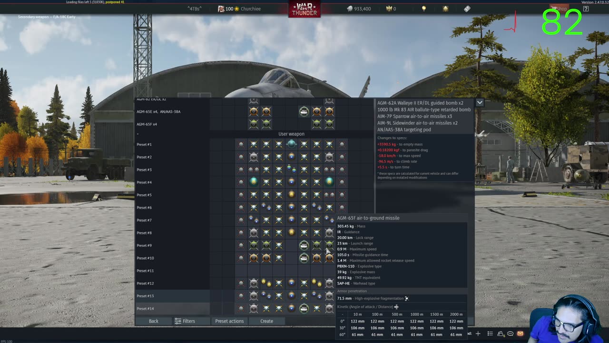Pick the blue-tipped centerline bomb in Preset #2
The width and height of the screenshot is (609, 343).
291,157
